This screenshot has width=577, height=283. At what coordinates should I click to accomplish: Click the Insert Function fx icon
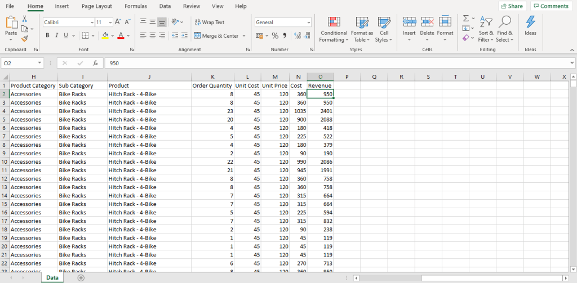(96, 63)
